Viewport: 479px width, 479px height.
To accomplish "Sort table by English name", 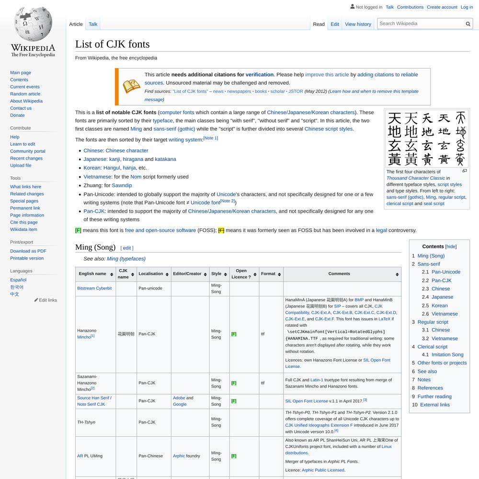I will [x=112, y=274].
